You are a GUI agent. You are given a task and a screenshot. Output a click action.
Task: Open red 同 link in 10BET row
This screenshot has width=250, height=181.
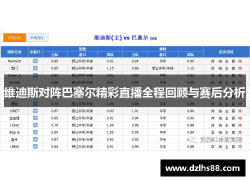pyautogui.click(x=240, y=111)
